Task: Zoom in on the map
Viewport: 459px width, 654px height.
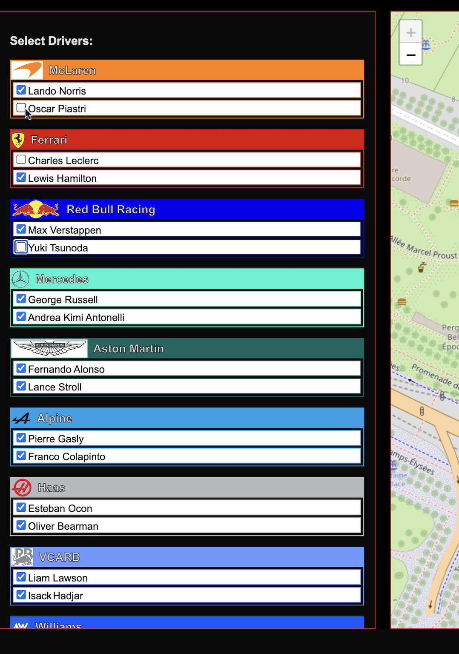Action: [x=411, y=32]
